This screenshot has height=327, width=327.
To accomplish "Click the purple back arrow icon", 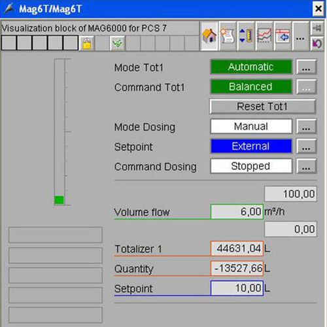I will [x=317, y=44].
